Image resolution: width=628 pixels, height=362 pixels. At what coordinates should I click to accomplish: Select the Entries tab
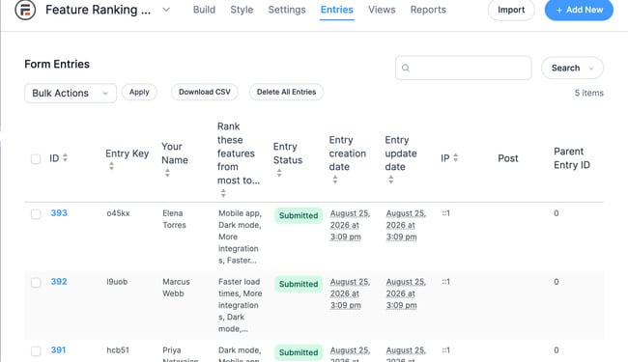point(337,10)
